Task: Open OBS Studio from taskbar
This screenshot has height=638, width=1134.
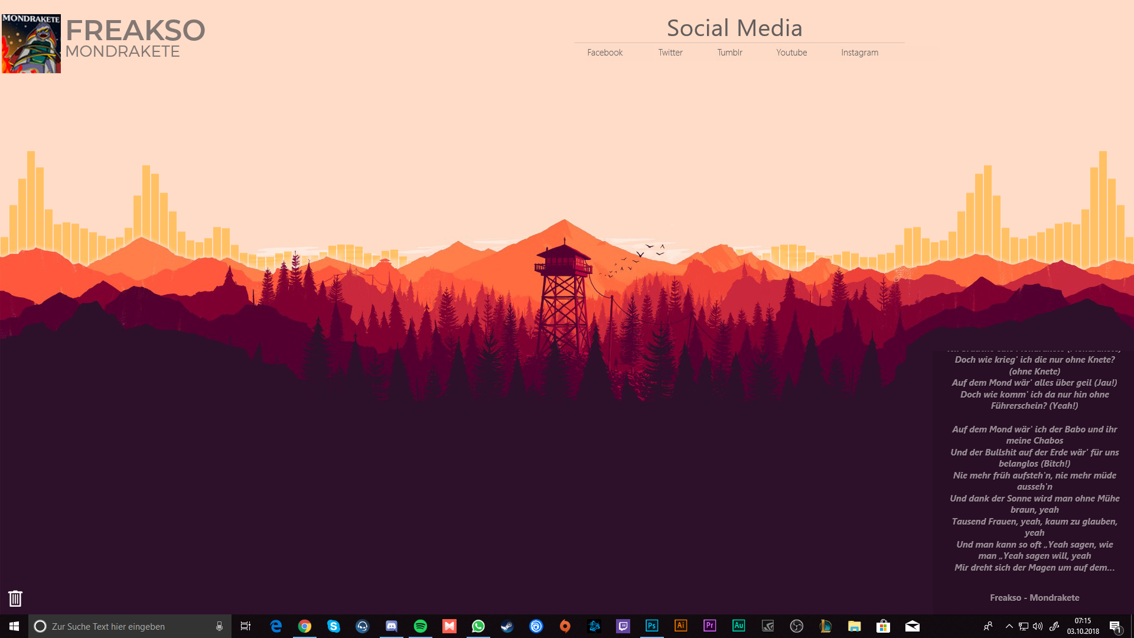Action: [797, 626]
